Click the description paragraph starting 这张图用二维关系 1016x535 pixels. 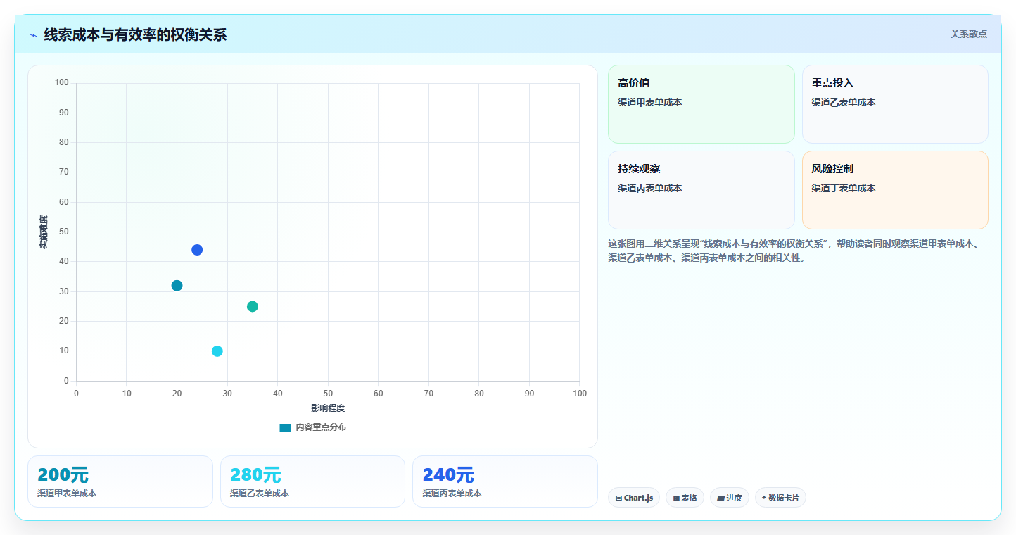pyautogui.click(x=797, y=251)
